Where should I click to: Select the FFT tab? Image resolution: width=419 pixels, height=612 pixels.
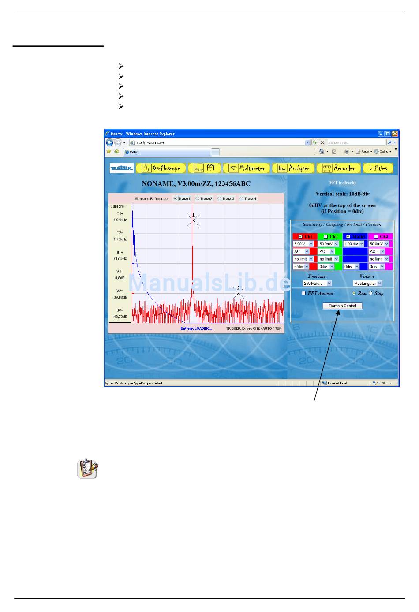[205, 168]
